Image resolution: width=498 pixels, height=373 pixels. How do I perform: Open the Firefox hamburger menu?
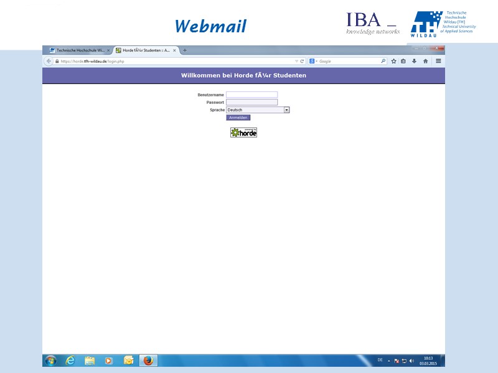coord(438,61)
